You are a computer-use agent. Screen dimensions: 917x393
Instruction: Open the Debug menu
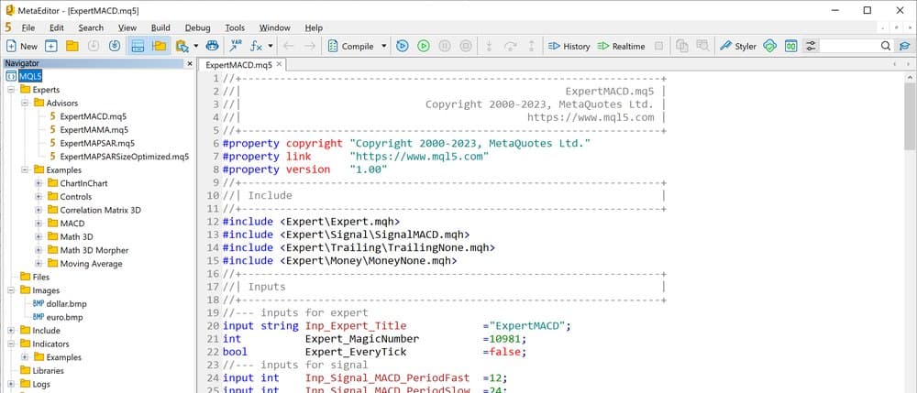(x=198, y=27)
